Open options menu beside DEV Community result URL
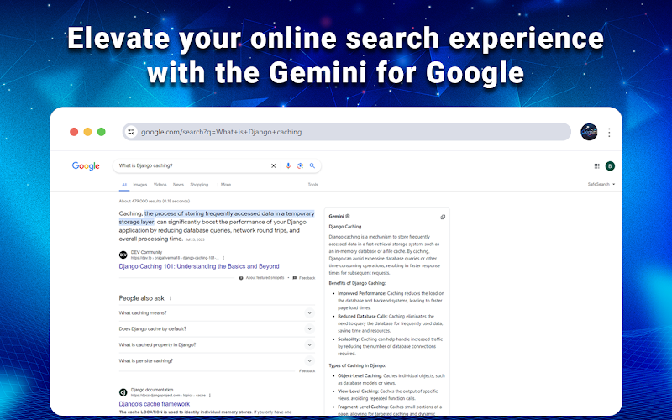This screenshot has width=672, height=420. coord(223,258)
